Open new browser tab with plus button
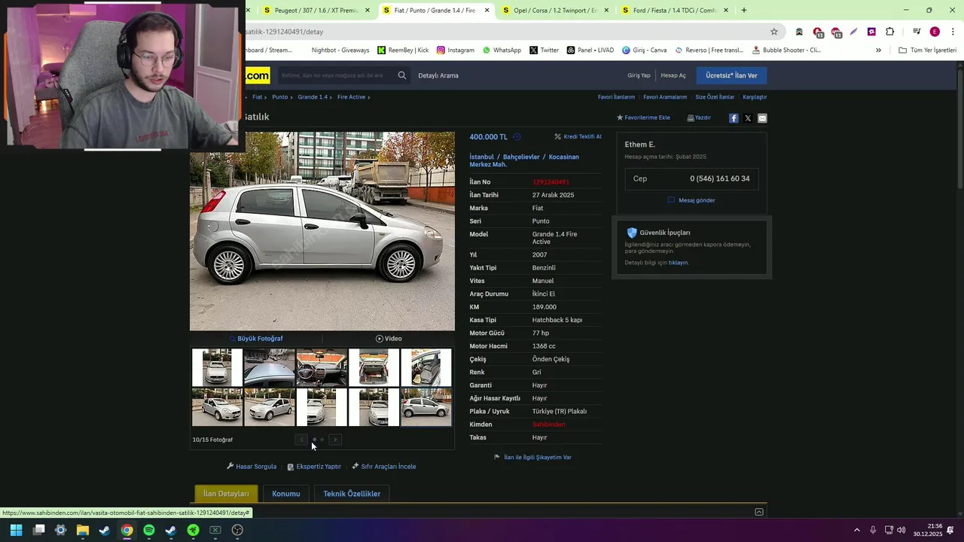Image resolution: width=964 pixels, height=542 pixels. [x=744, y=11]
